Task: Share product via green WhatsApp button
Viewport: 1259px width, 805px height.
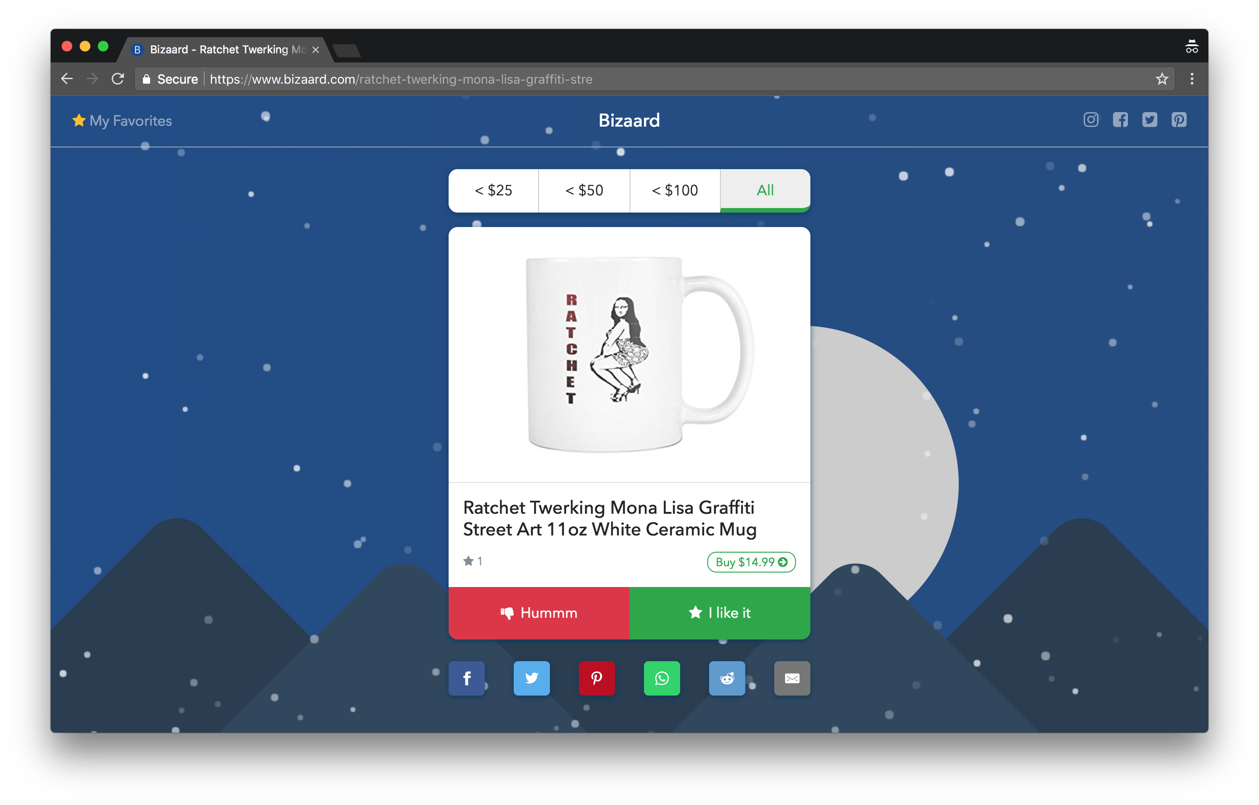Action: pos(662,678)
